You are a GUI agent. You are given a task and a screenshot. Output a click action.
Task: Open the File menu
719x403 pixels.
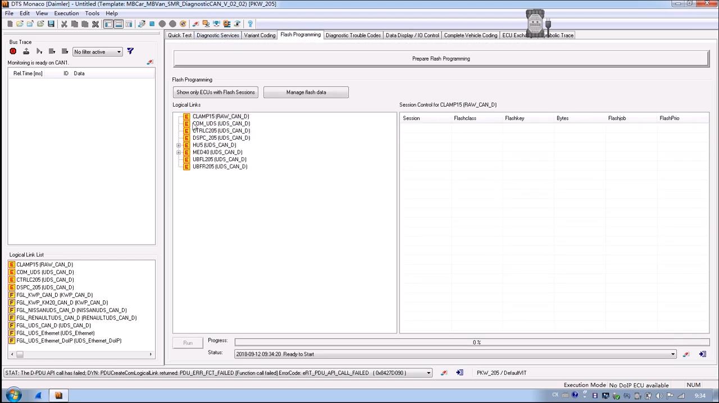pyautogui.click(x=10, y=13)
